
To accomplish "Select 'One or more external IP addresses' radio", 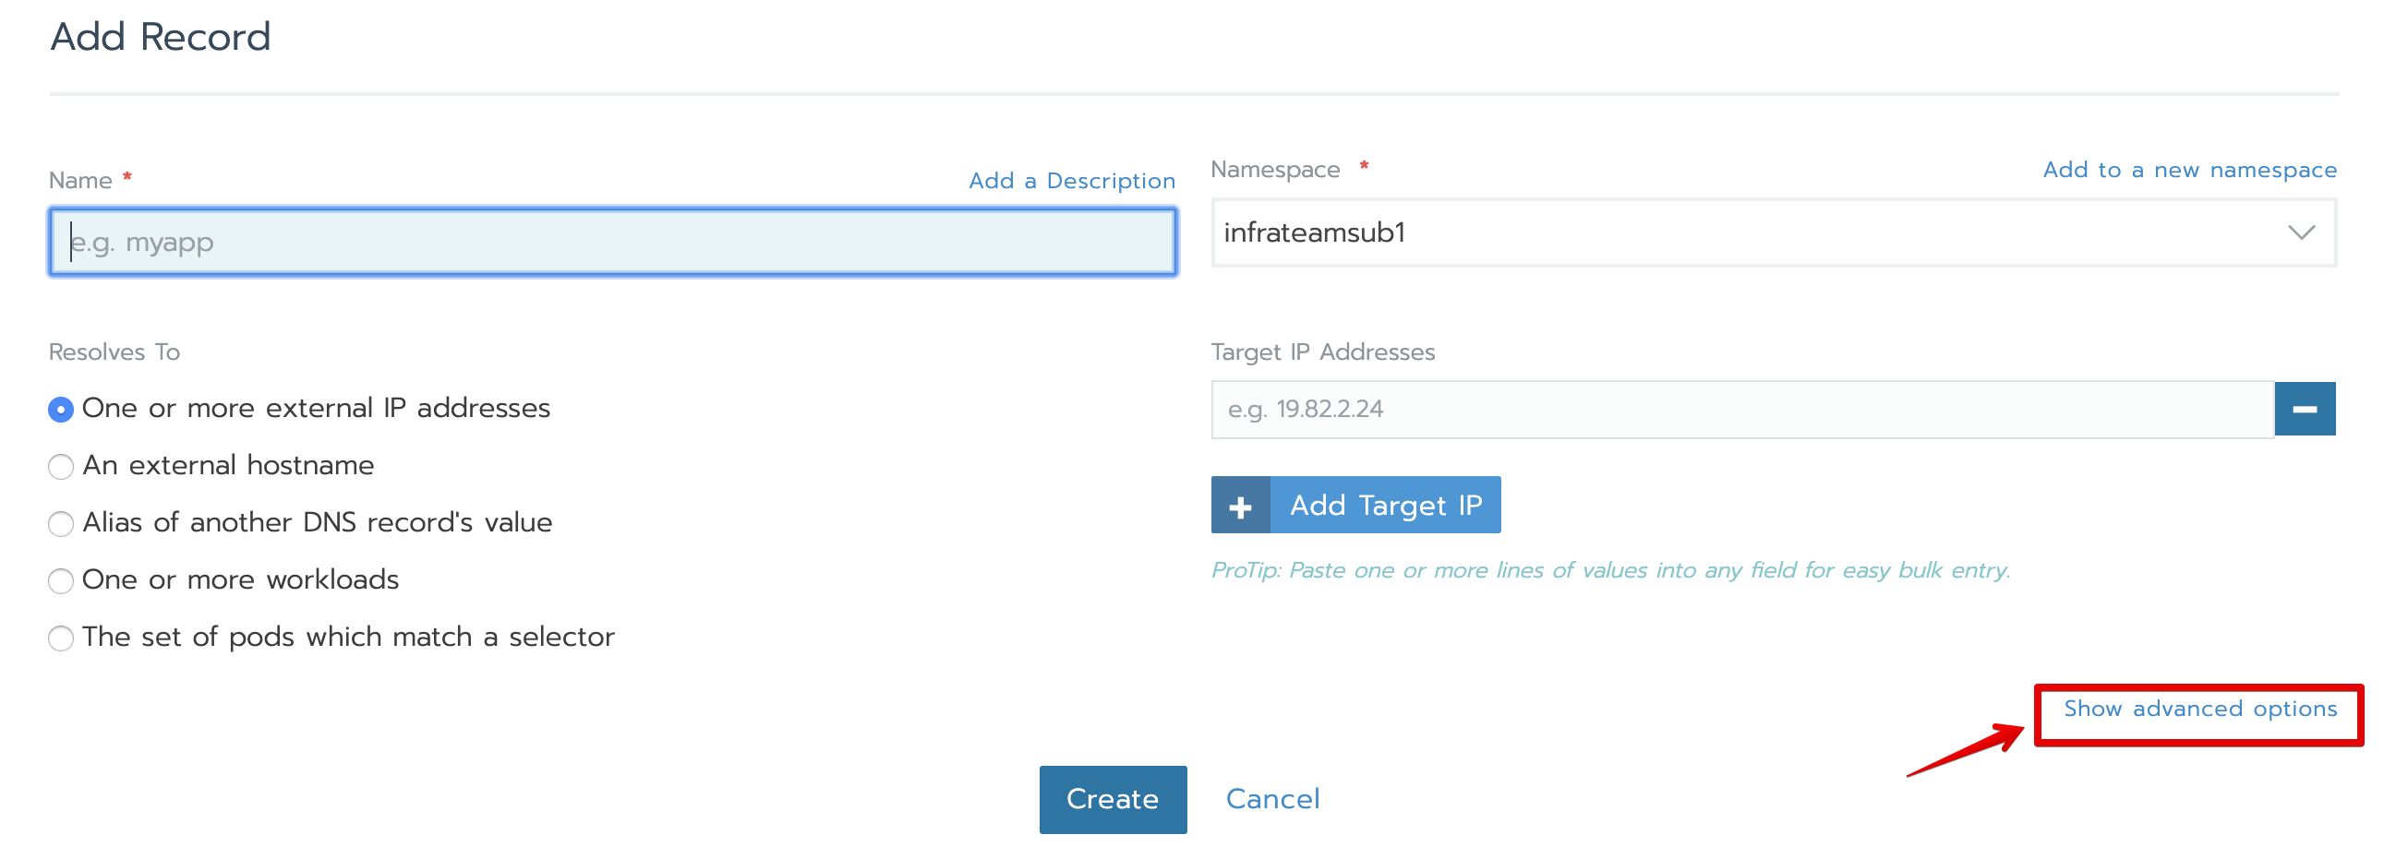I will pos(61,409).
